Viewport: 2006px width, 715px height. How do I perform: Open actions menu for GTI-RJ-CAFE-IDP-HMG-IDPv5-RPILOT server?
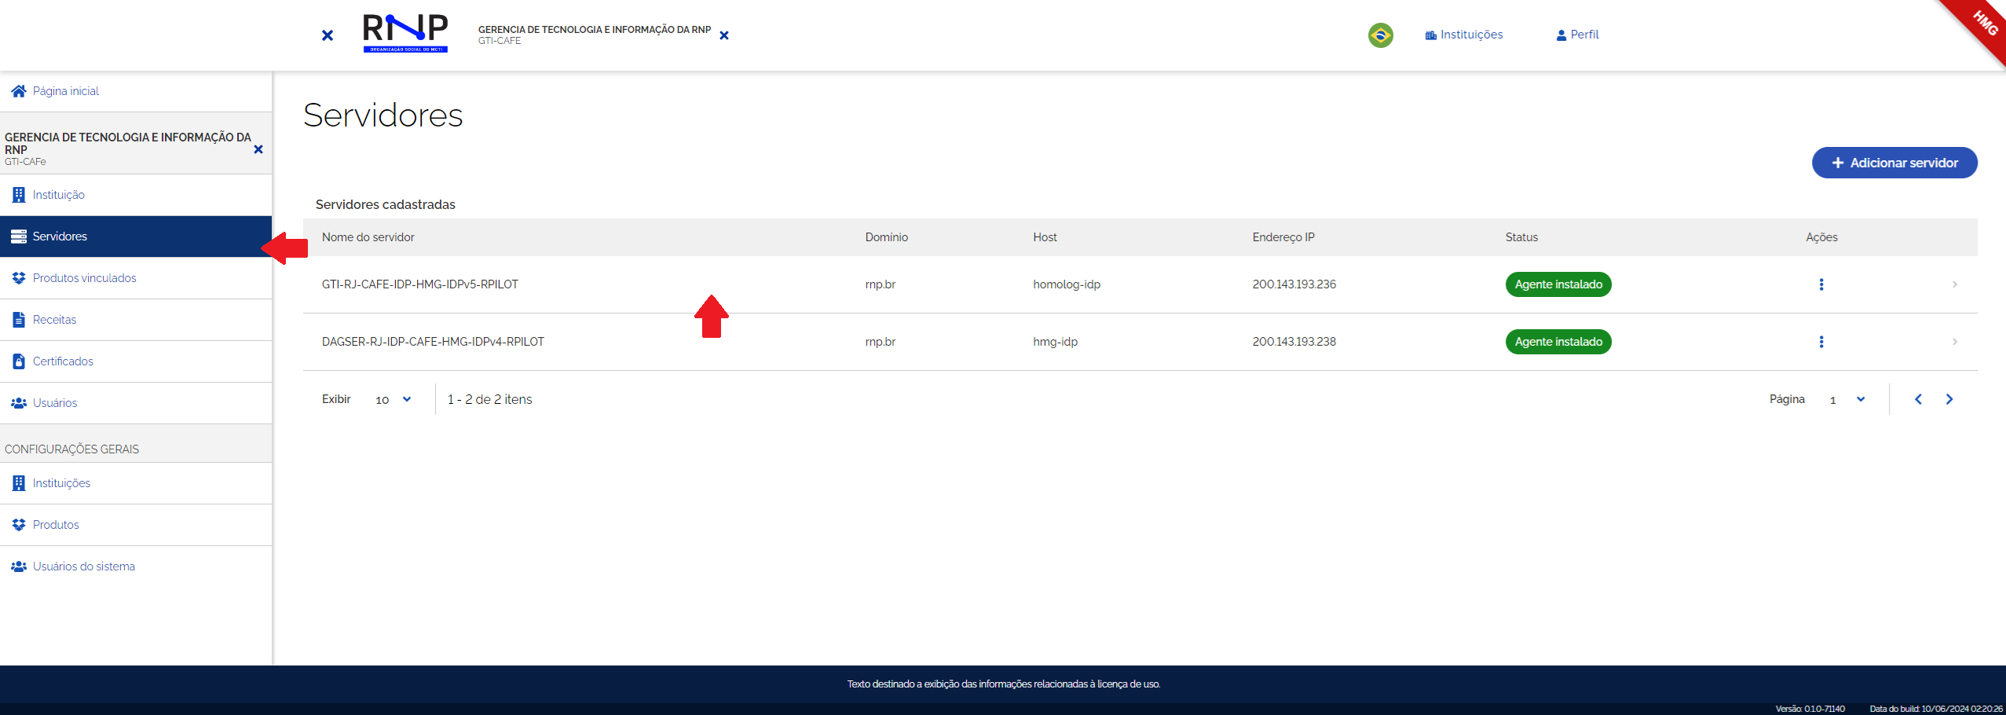click(1821, 284)
